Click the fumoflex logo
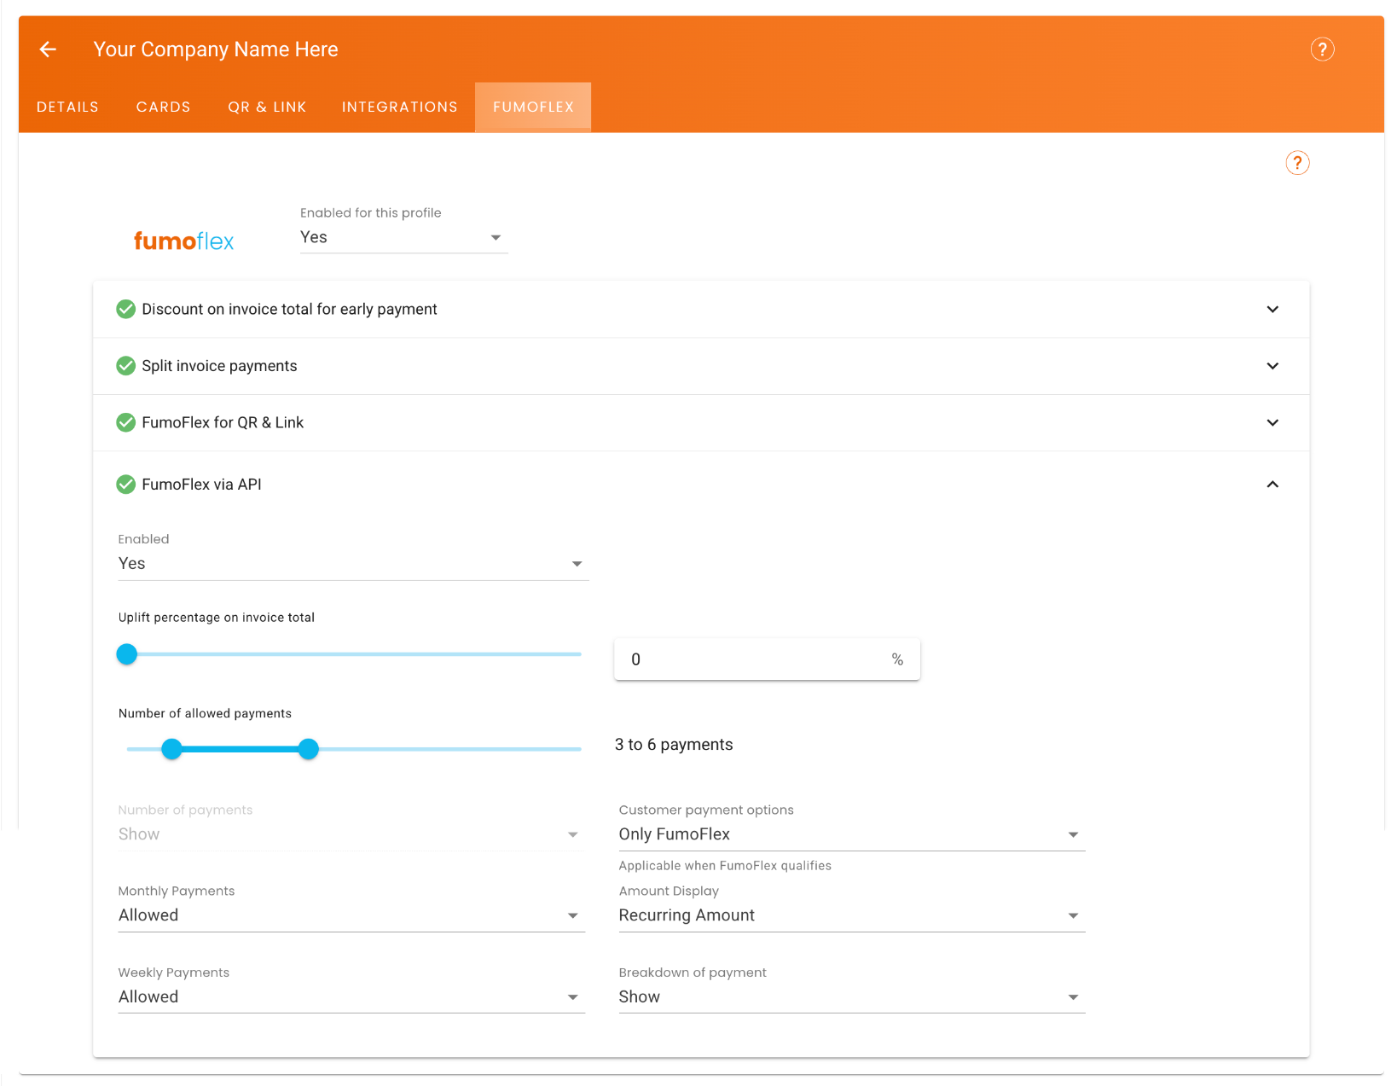This screenshot has width=1397, height=1086. [x=183, y=241]
